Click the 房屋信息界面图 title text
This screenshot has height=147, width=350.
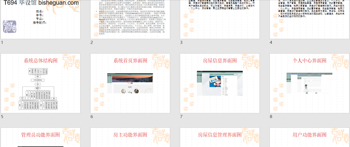coord(220,60)
